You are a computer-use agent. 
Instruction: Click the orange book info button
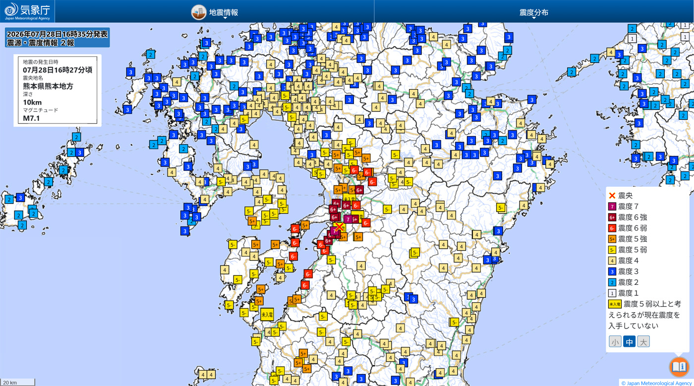click(x=679, y=367)
